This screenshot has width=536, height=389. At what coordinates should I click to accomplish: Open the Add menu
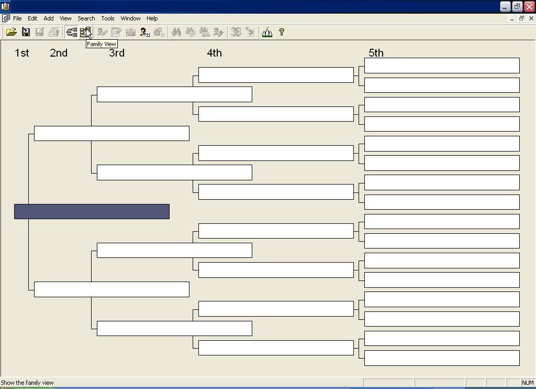pyautogui.click(x=48, y=18)
